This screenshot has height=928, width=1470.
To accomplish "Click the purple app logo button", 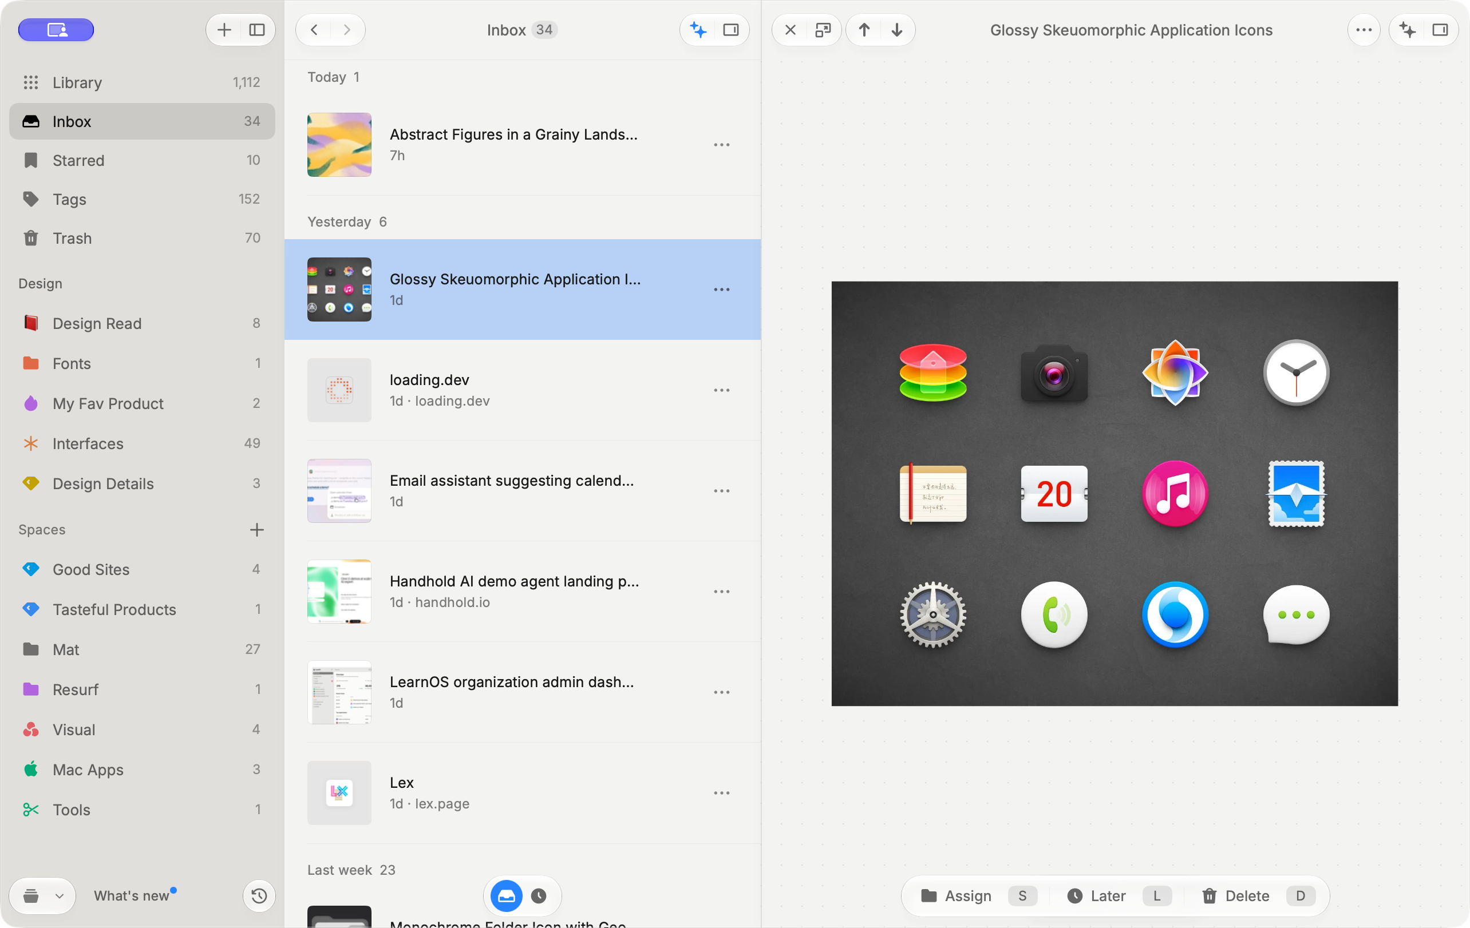I will pos(56,30).
